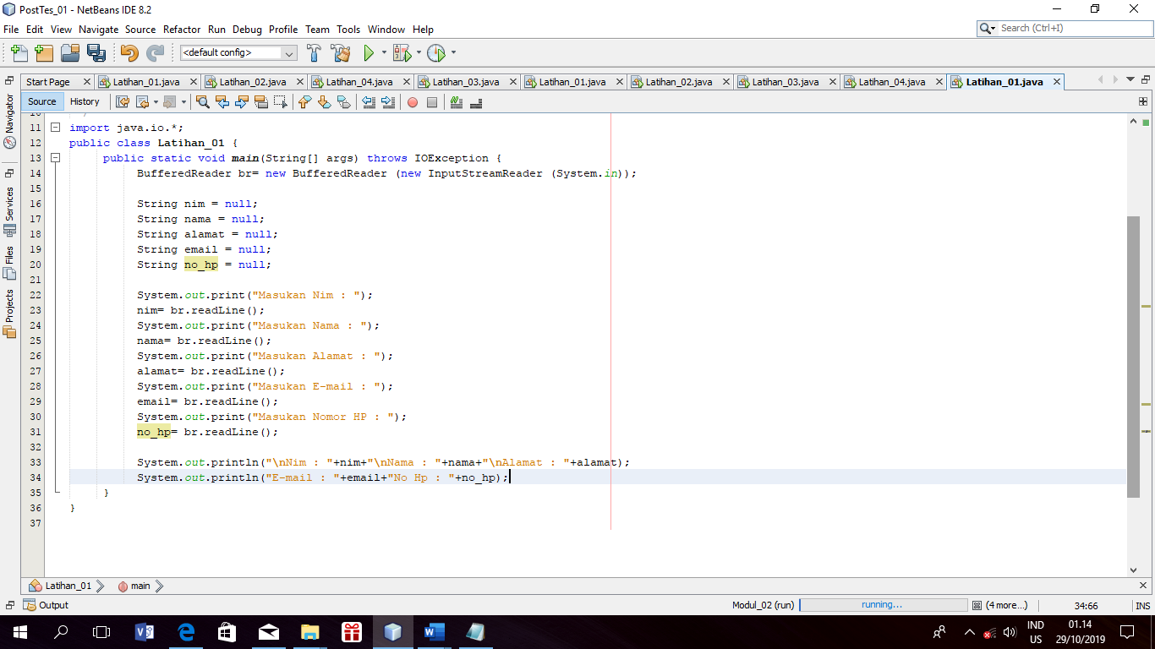Open the Debug Project dropdown arrow
Screen dimensions: 1155x649
(x=418, y=52)
